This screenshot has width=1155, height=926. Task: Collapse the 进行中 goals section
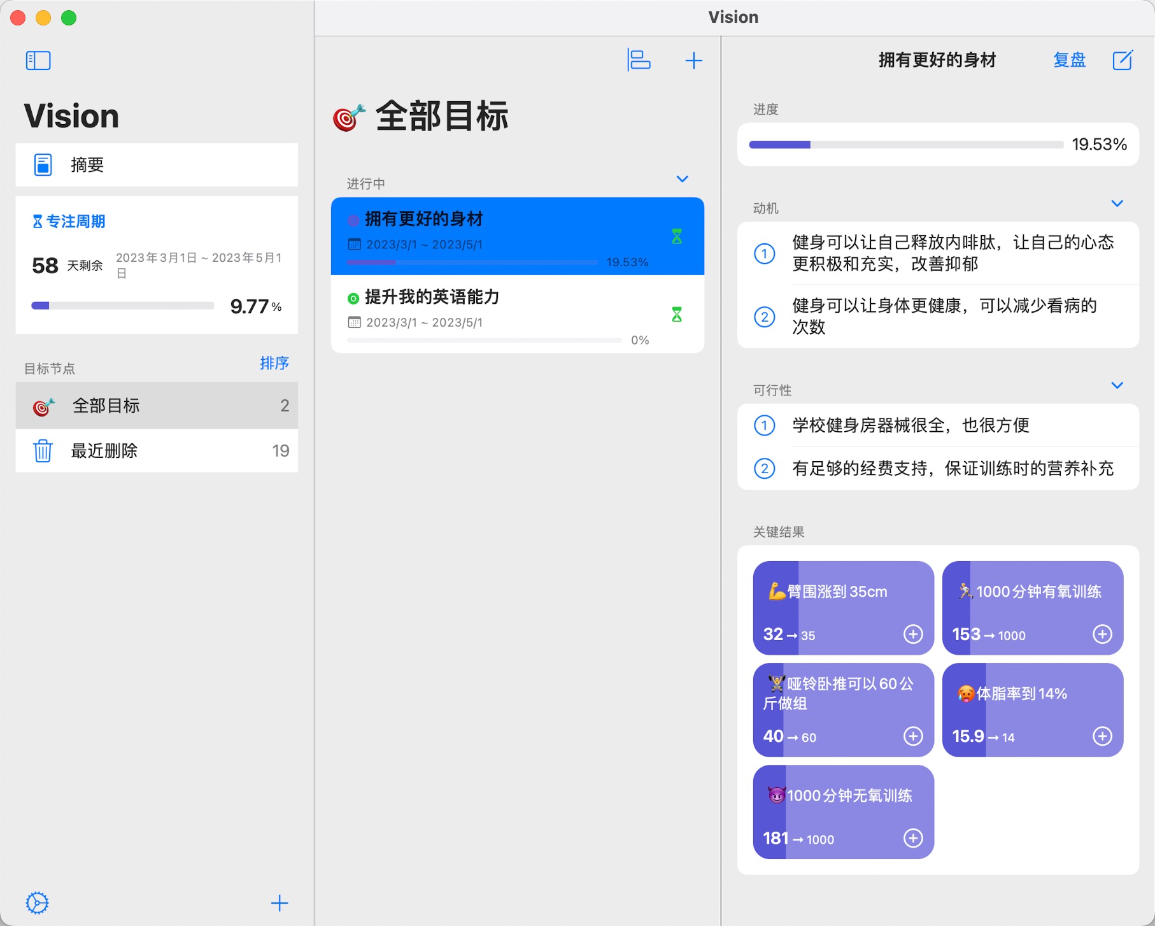(x=682, y=179)
